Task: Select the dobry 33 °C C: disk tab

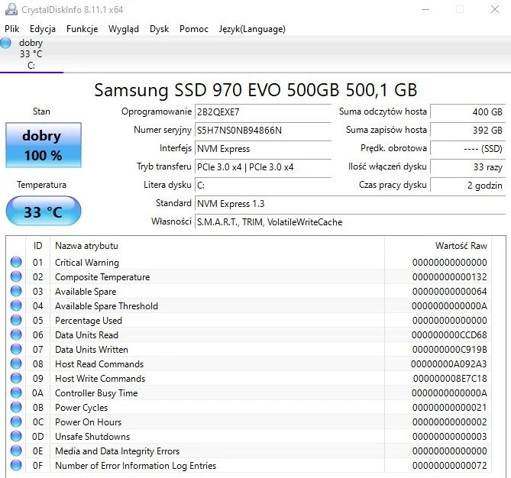Action: tap(31, 54)
